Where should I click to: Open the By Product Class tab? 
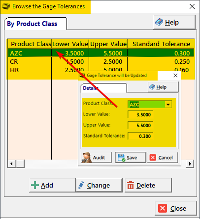click(35, 24)
